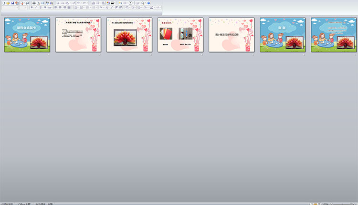
Task: Click the Redo icon
Action: (x=84, y=3)
